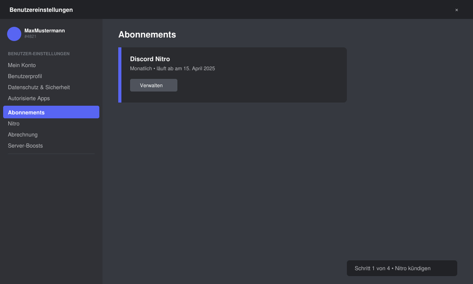The image size is (473, 284).
Task: Click the MaxMustermann username text
Action: click(x=45, y=30)
